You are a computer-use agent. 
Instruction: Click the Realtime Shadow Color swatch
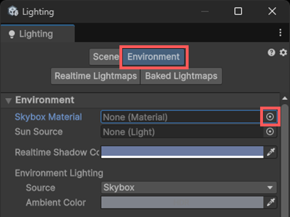182,152
